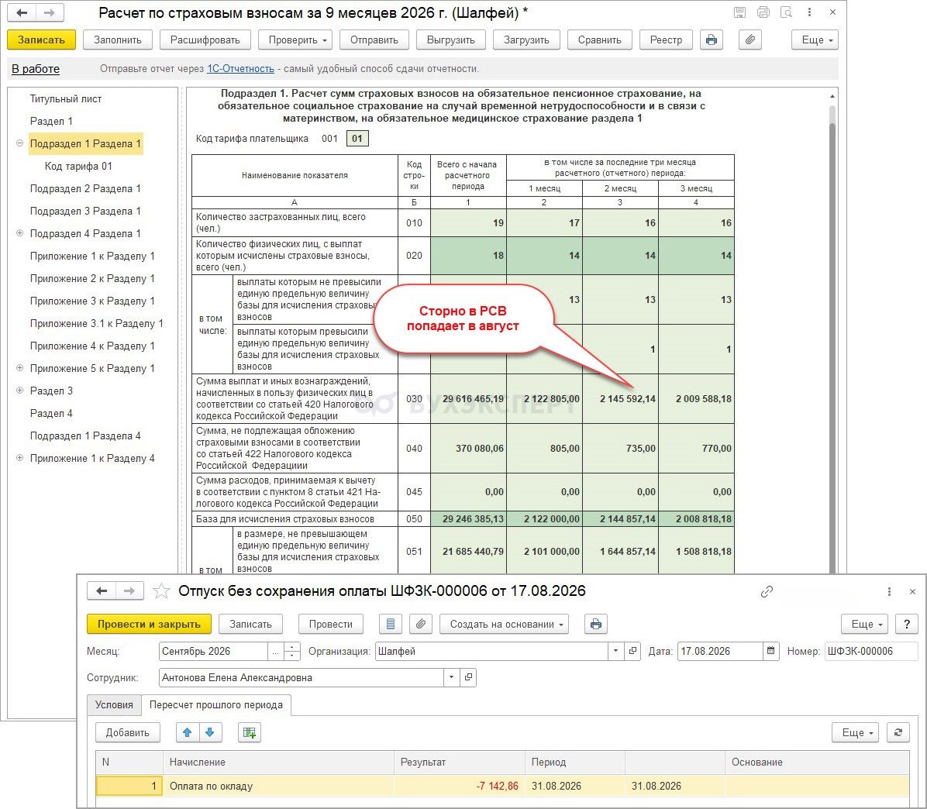This screenshot has width=927, height=809.
Task: Open the Организация dropdown arrow
Action: 616,651
